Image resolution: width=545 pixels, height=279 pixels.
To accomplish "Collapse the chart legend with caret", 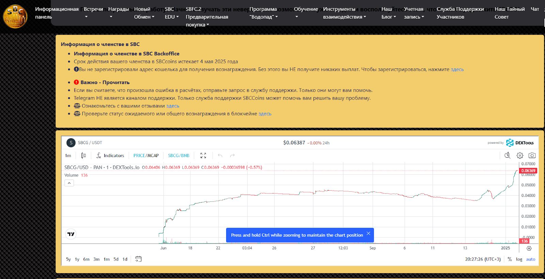I will (69, 183).
